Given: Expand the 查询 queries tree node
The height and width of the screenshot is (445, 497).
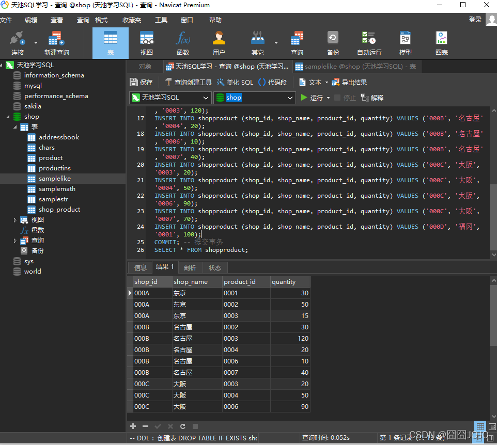Looking at the screenshot, I should click(15, 241).
